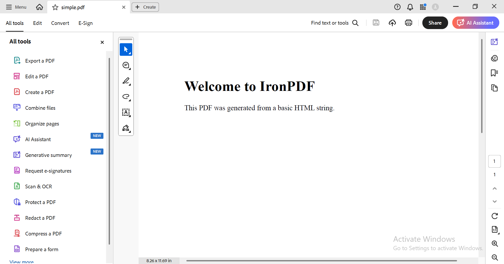Switch to the Edit tab

pyautogui.click(x=37, y=23)
